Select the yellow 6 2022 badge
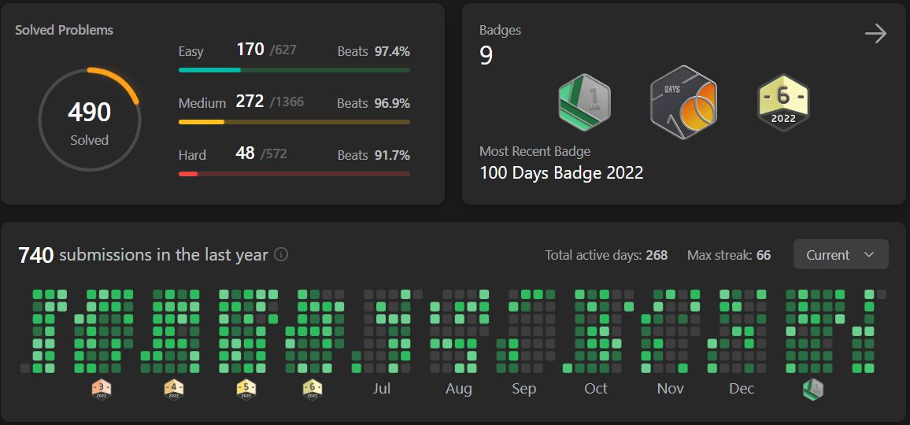 tap(783, 102)
